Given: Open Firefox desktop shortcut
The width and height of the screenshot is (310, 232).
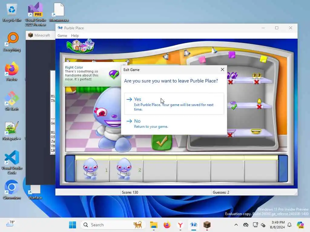Looking at the screenshot, I should (12, 71).
